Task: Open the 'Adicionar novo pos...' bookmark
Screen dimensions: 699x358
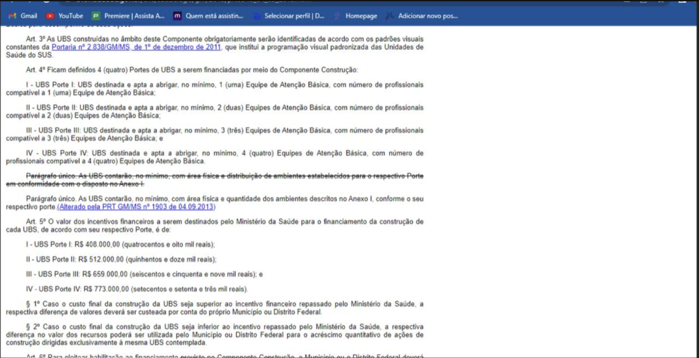Action: click(x=422, y=16)
